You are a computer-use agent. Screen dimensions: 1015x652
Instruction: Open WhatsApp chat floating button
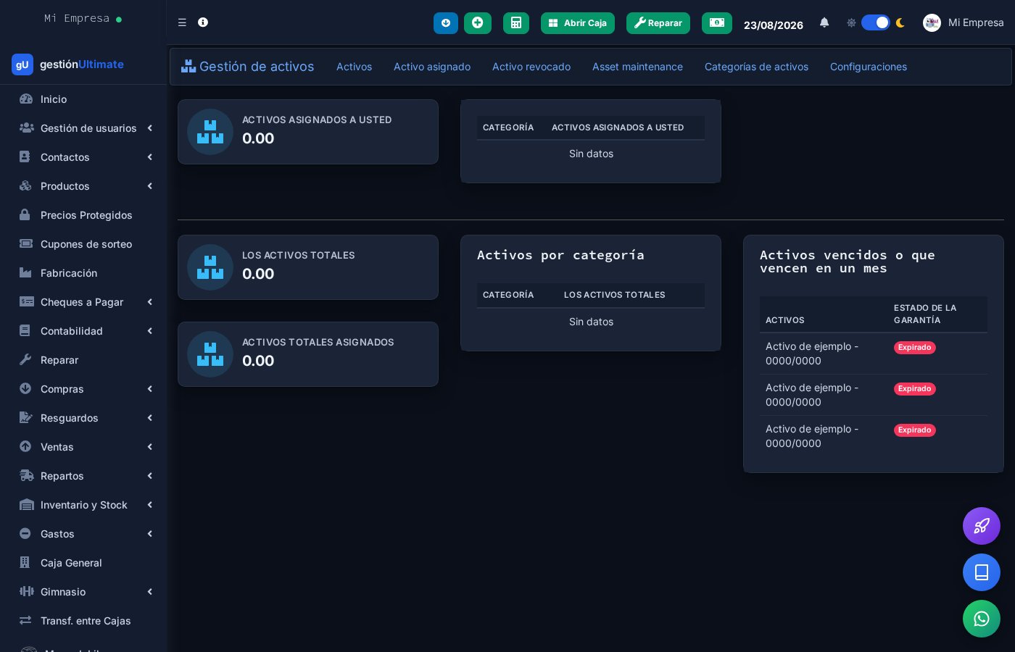tap(982, 619)
